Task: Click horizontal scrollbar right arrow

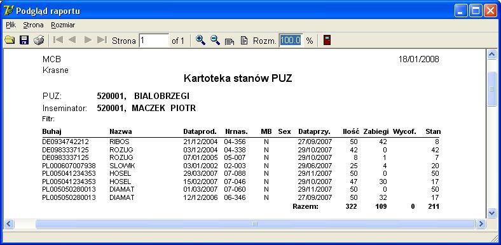Action: 480,223
